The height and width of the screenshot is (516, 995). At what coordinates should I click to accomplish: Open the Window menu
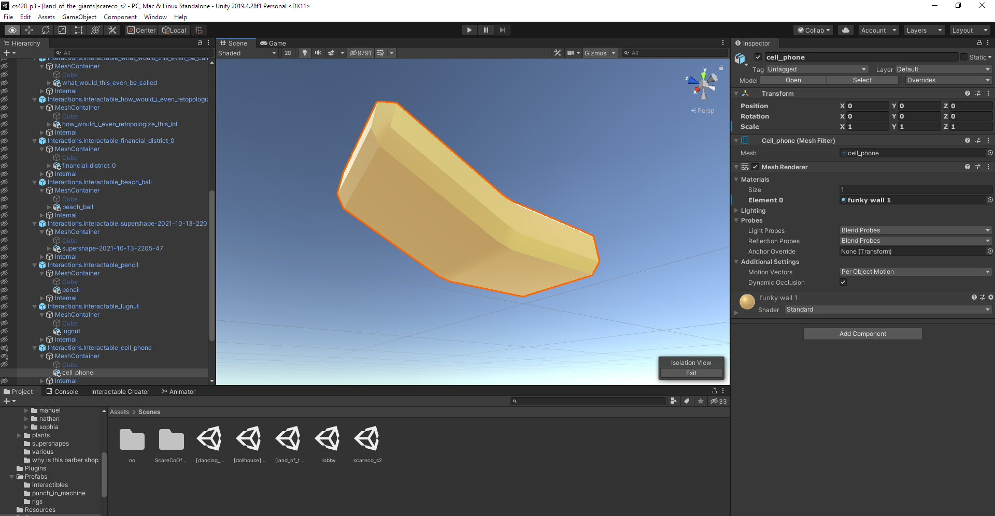click(x=155, y=17)
